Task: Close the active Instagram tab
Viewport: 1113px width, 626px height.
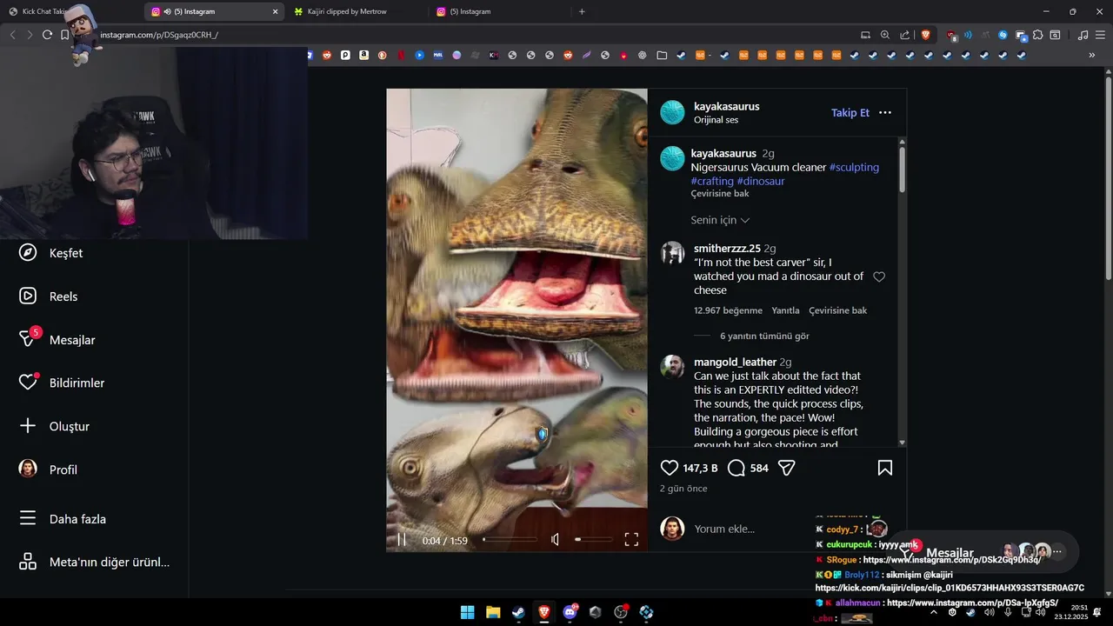Action: point(276,11)
